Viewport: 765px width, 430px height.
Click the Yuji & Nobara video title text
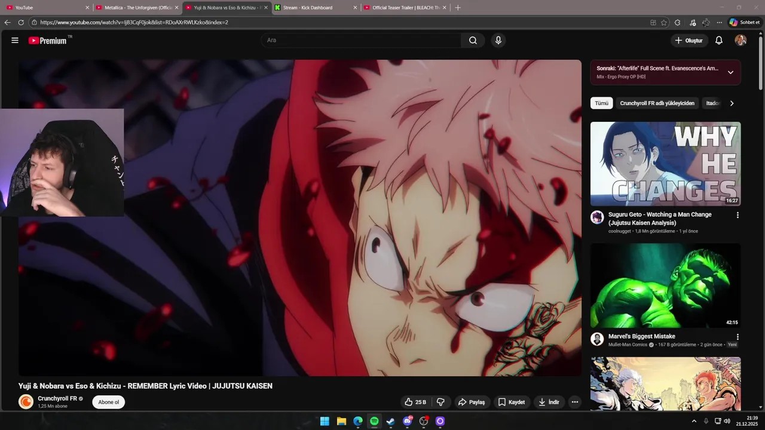pos(145,386)
